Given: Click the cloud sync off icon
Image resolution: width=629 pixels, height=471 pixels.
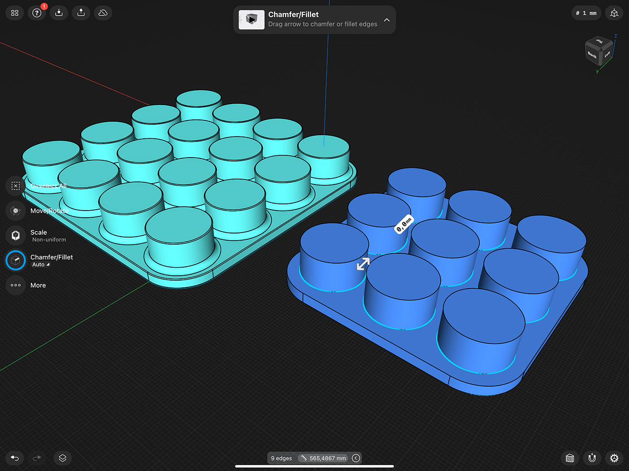Looking at the screenshot, I should coord(103,13).
